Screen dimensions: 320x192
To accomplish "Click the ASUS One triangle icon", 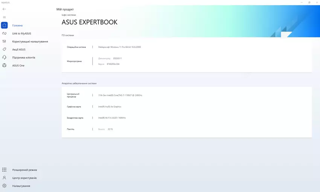I will (4, 65).
